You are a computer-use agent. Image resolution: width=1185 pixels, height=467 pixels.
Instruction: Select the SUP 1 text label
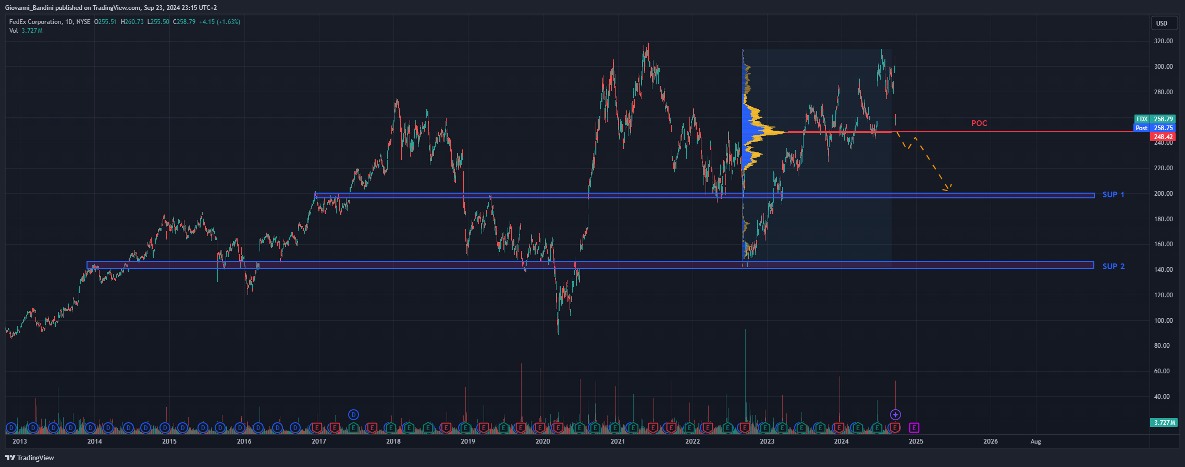[x=1113, y=195]
